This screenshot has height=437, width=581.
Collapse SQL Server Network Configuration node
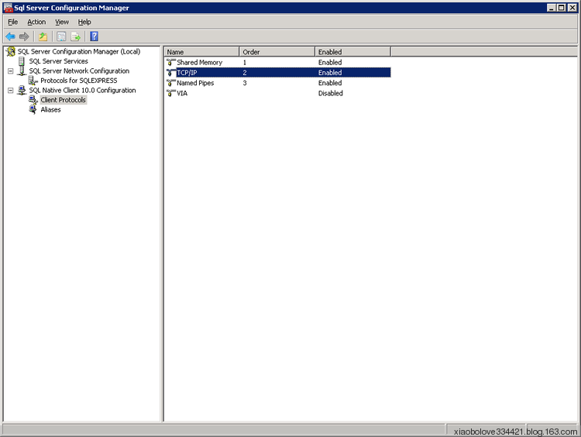11,71
